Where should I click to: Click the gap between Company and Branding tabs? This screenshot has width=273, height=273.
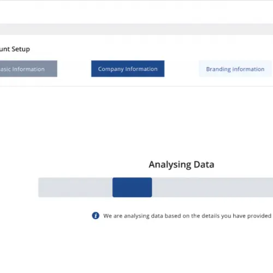[x=181, y=69]
